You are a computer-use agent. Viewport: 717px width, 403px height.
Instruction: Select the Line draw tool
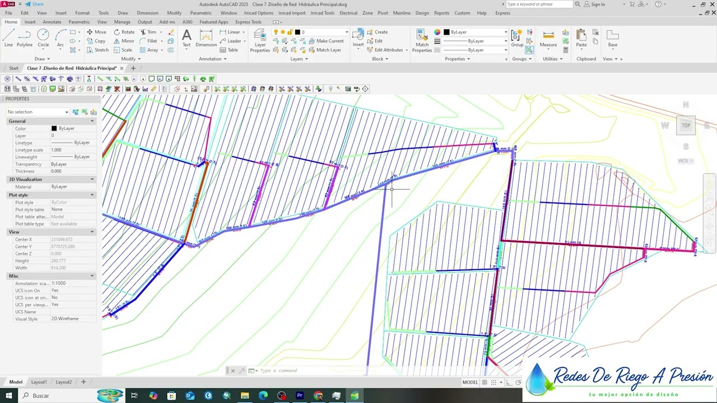8,38
